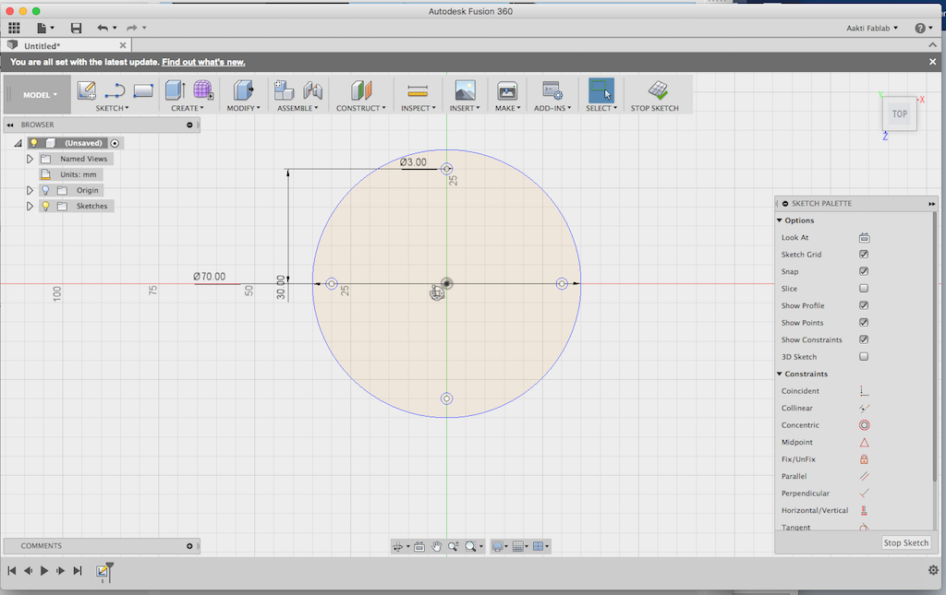Click the Create Sketch icon in toolbar
This screenshot has height=595, width=946.
pos(87,90)
